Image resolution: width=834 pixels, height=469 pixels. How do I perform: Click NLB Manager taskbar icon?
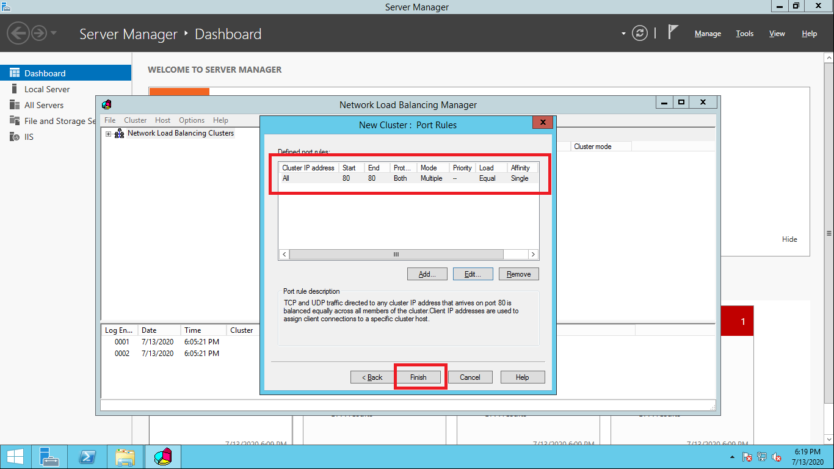tap(163, 457)
